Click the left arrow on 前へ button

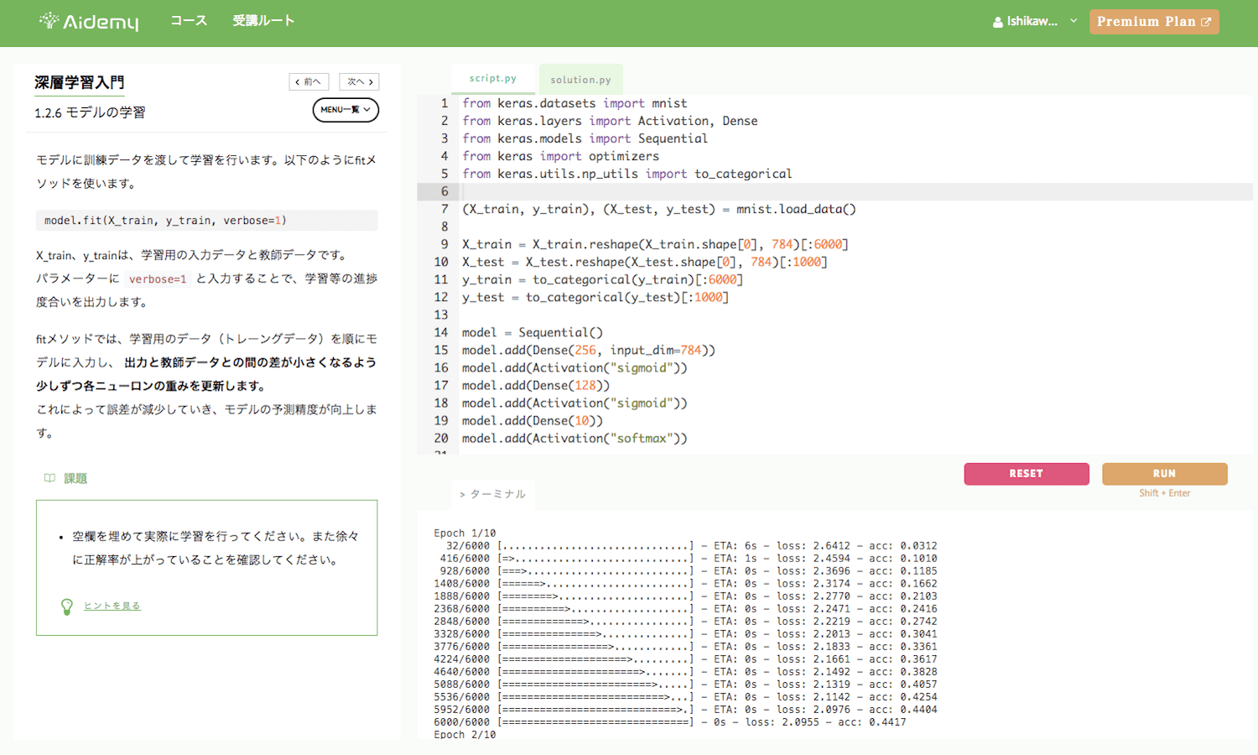pyautogui.click(x=298, y=82)
